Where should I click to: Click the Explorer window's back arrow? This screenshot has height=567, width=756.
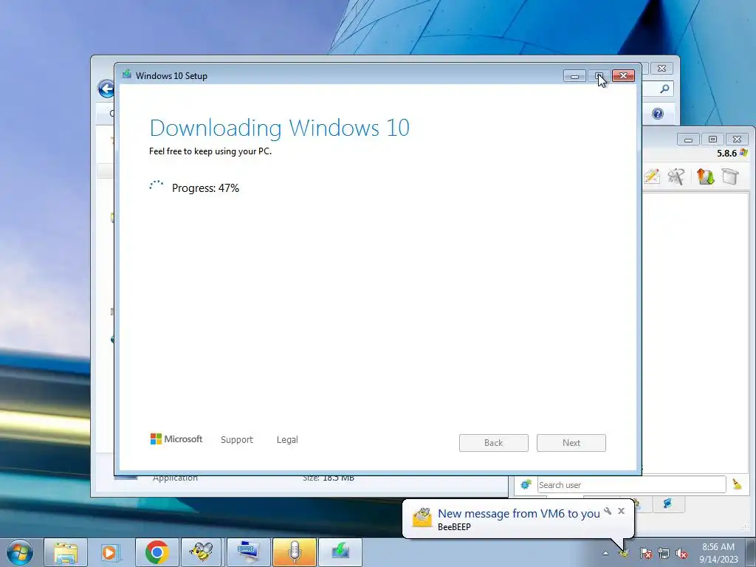click(x=106, y=89)
